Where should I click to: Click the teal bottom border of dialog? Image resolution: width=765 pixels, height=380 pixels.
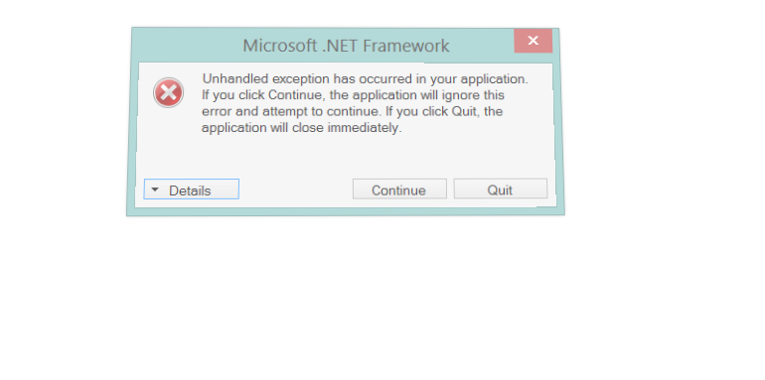[x=346, y=211]
